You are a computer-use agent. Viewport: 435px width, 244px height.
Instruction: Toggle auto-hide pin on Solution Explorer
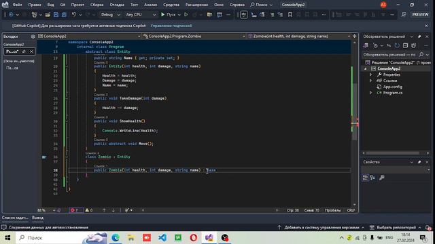pyautogui.click(x=419, y=37)
